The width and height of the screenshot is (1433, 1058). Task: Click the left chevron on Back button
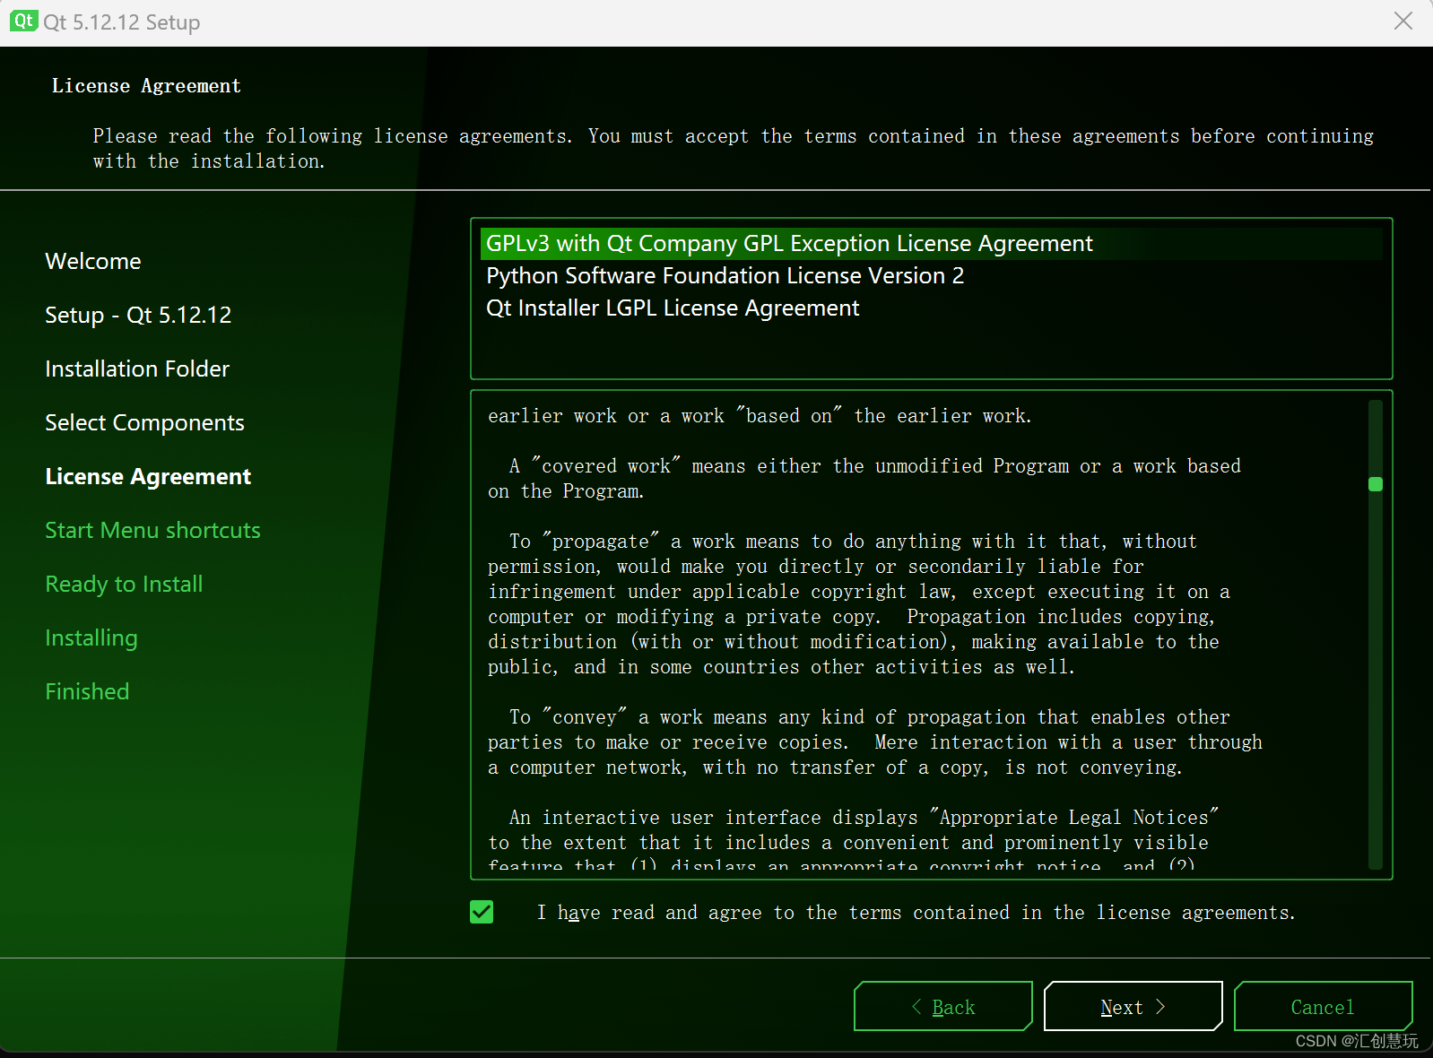pos(916,1007)
